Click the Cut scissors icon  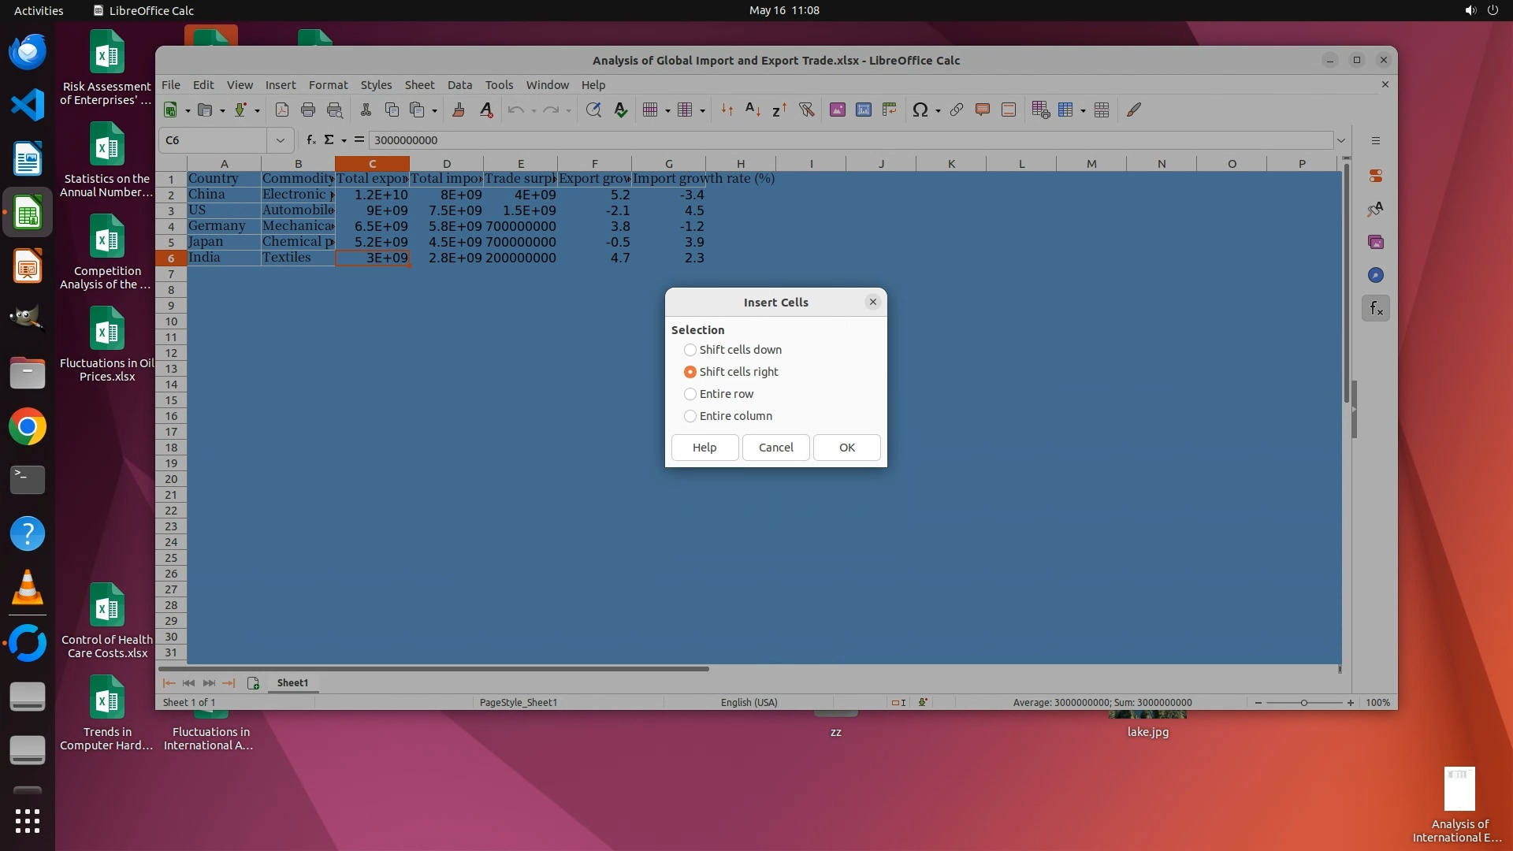pos(366,110)
